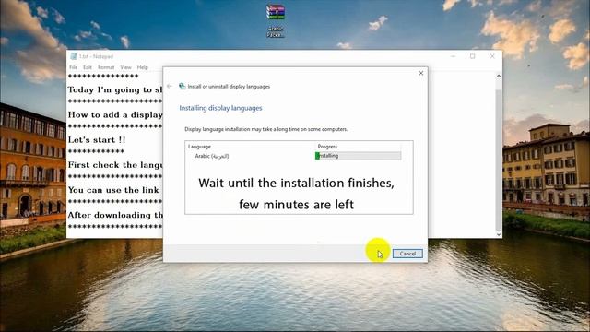This screenshot has height=332, width=590.
Task: Open Notepad View menu
Action: (x=125, y=67)
